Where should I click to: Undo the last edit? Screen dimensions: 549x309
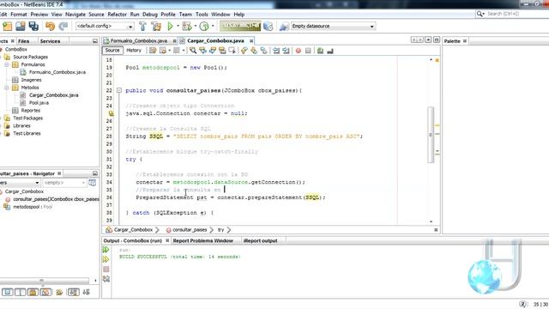click(50, 26)
